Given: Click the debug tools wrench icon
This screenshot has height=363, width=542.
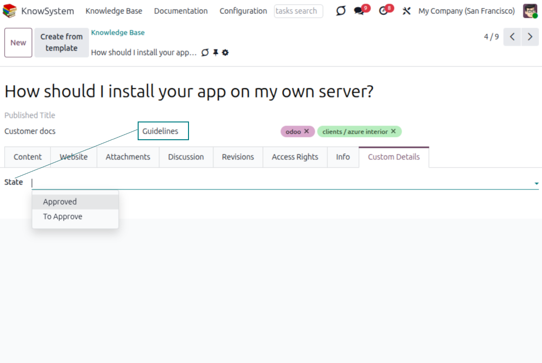Looking at the screenshot, I should pos(407,11).
